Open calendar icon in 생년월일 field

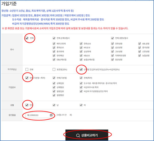point(51,115)
